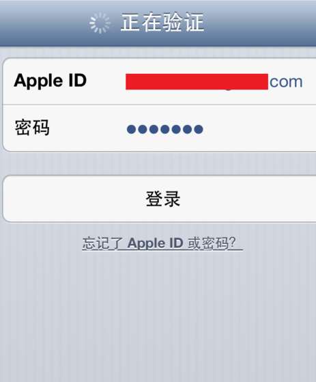This screenshot has width=316, height=382.
Task: Click the gap between credentials box and 登录
Action: [158, 163]
